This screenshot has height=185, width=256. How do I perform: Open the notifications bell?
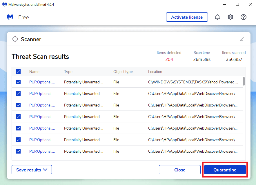point(217,17)
